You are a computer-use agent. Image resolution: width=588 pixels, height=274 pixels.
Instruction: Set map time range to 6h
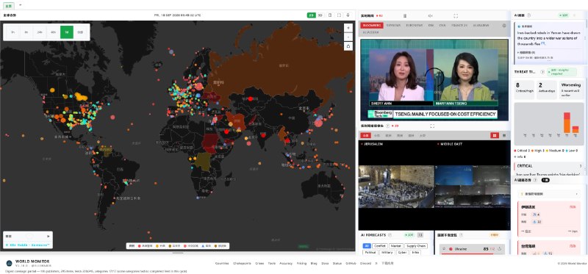coord(26,32)
